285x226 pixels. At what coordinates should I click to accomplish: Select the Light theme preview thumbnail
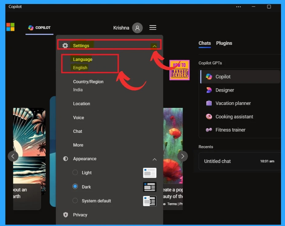(x=150, y=173)
